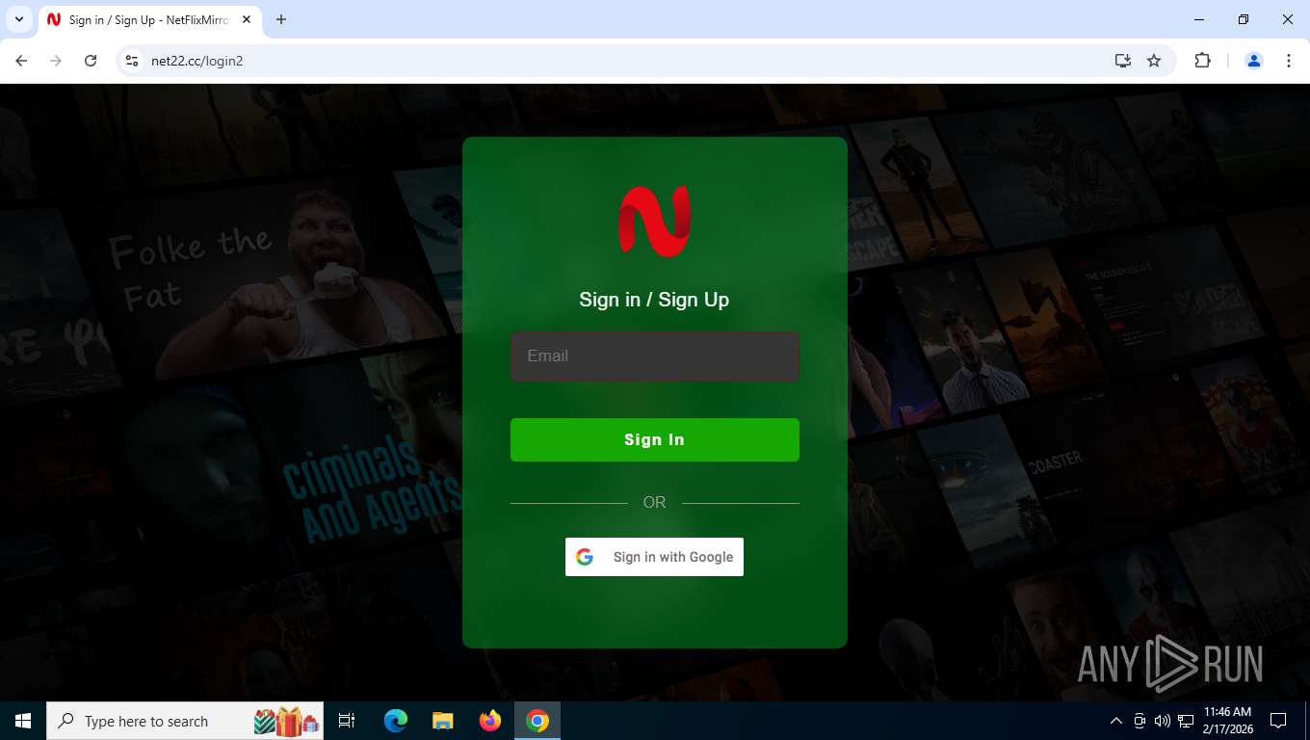Click the install app icon in the address bar

1123,61
